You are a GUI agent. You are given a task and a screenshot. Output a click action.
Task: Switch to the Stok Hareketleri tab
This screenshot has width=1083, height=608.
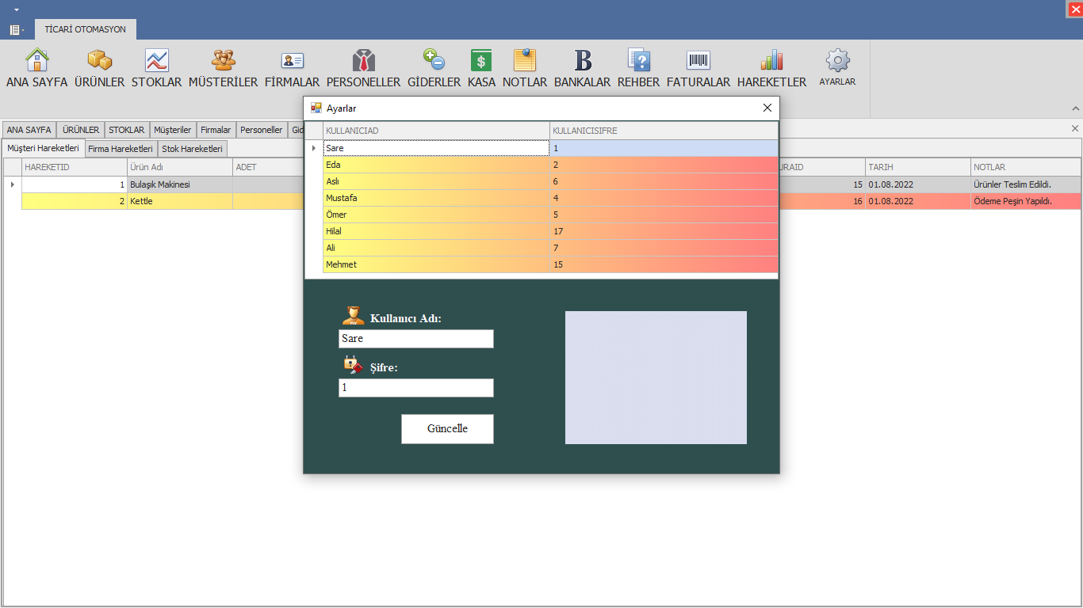[x=192, y=149]
